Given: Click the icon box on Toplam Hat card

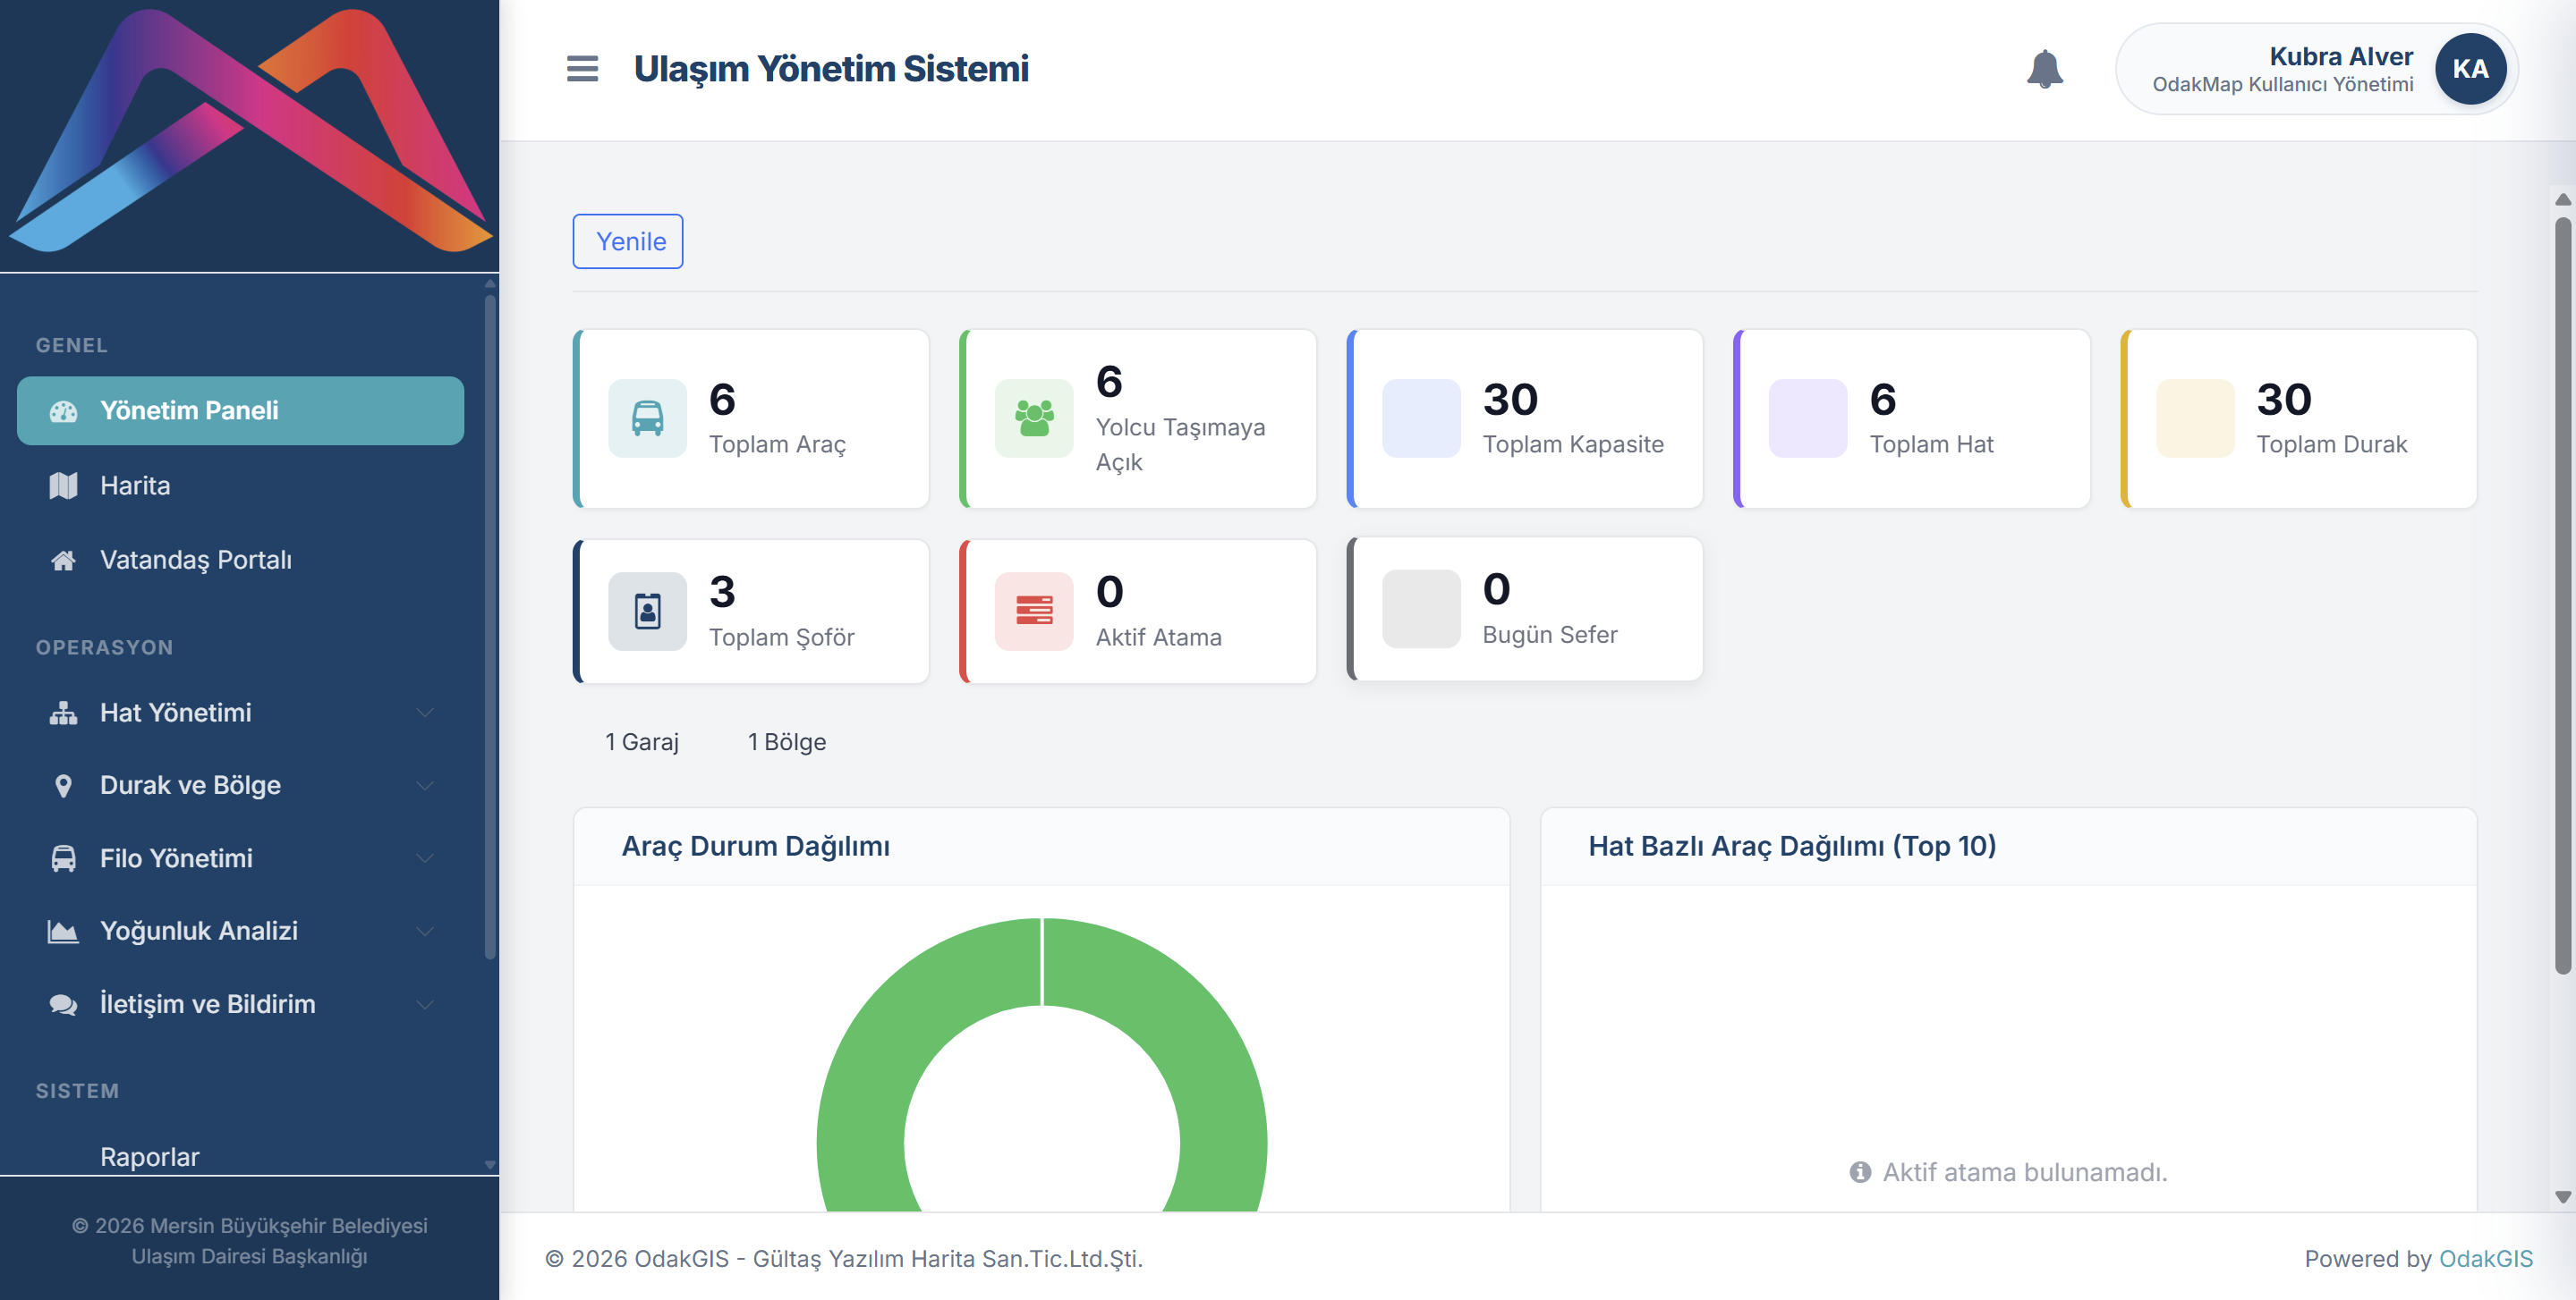Looking at the screenshot, I should (1808, 418).
